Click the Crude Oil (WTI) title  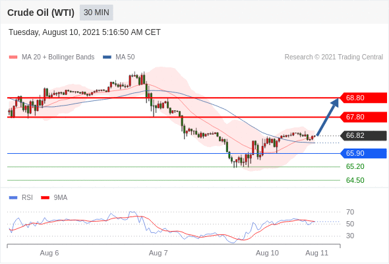pyautogui.click(x=41, y=13)
